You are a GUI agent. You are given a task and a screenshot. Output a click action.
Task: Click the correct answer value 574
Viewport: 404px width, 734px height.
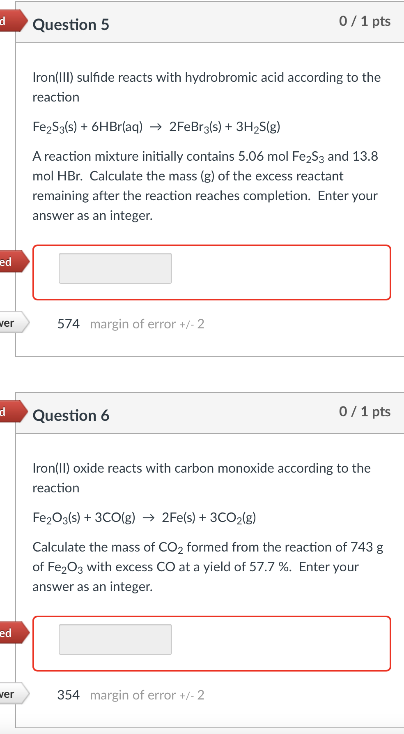point(68,323)
